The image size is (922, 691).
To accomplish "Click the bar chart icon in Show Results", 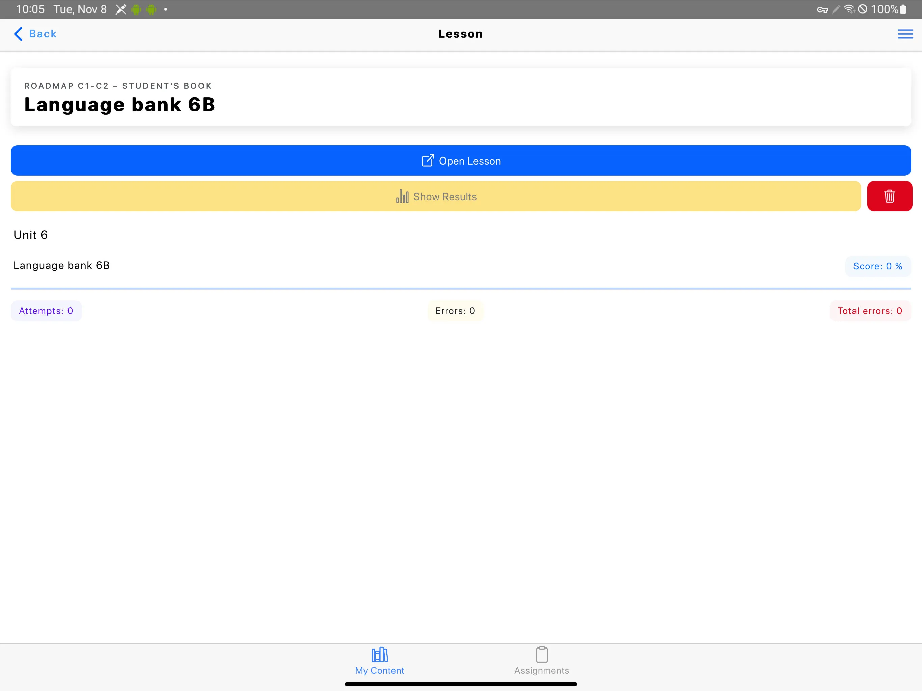I will tap(402, 196).
